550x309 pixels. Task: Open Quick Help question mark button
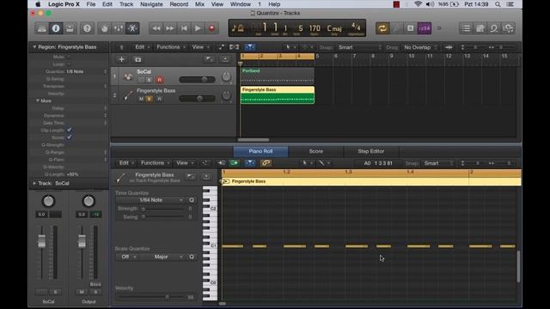87,28
